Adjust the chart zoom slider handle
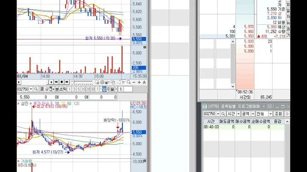This screenshot has width=307, height=172. click(74, 82)
